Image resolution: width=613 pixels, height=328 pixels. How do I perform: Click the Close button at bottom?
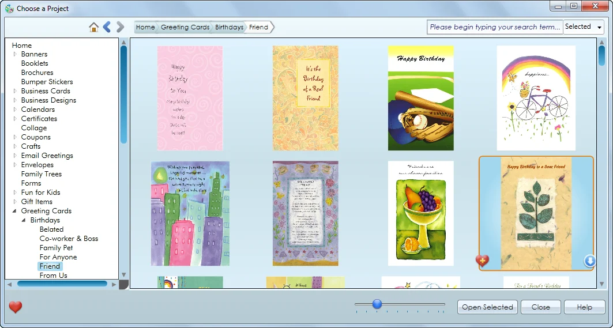point(541,307)
